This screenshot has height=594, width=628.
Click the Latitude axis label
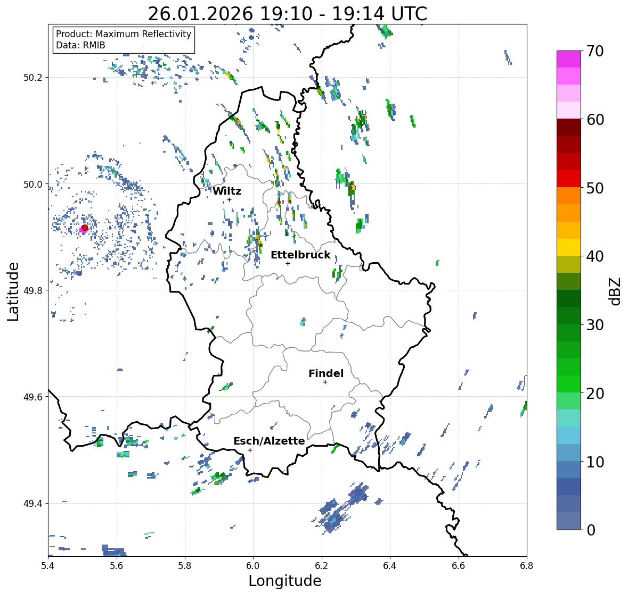[13, 291]
